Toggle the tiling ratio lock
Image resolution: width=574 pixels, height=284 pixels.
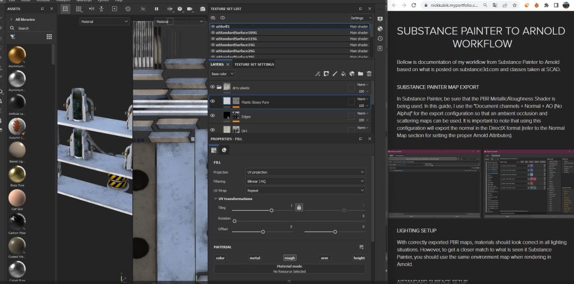pos(299,207)
